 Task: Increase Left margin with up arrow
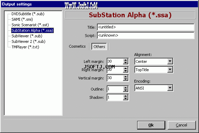pyautogui.click(x=125, y=60)
